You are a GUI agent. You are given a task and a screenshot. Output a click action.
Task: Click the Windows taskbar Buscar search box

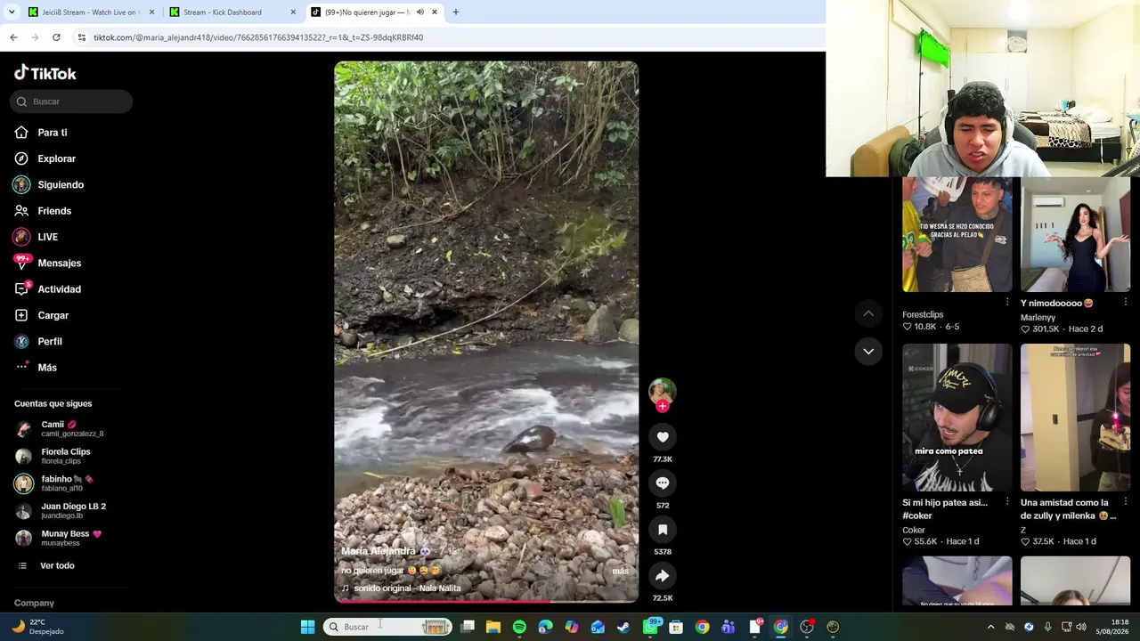[387, 627]
